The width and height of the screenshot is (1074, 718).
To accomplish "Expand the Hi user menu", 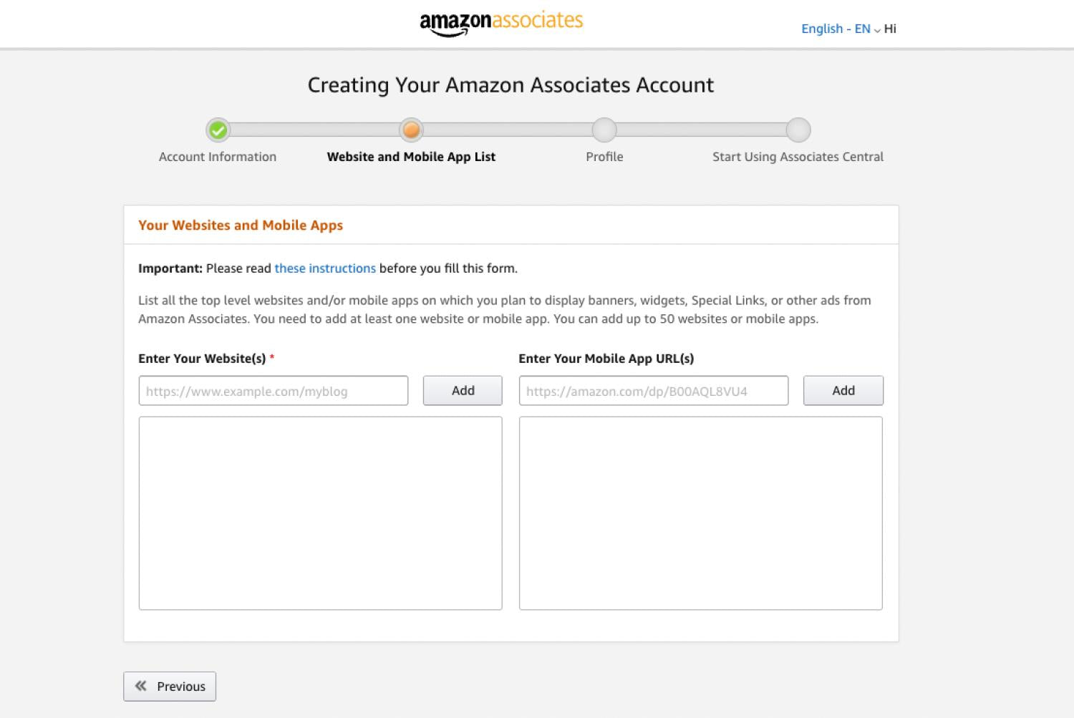I will (890, 29).
